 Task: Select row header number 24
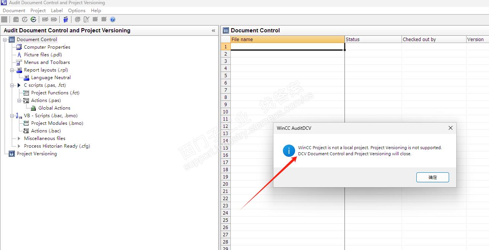coord(225,213)
